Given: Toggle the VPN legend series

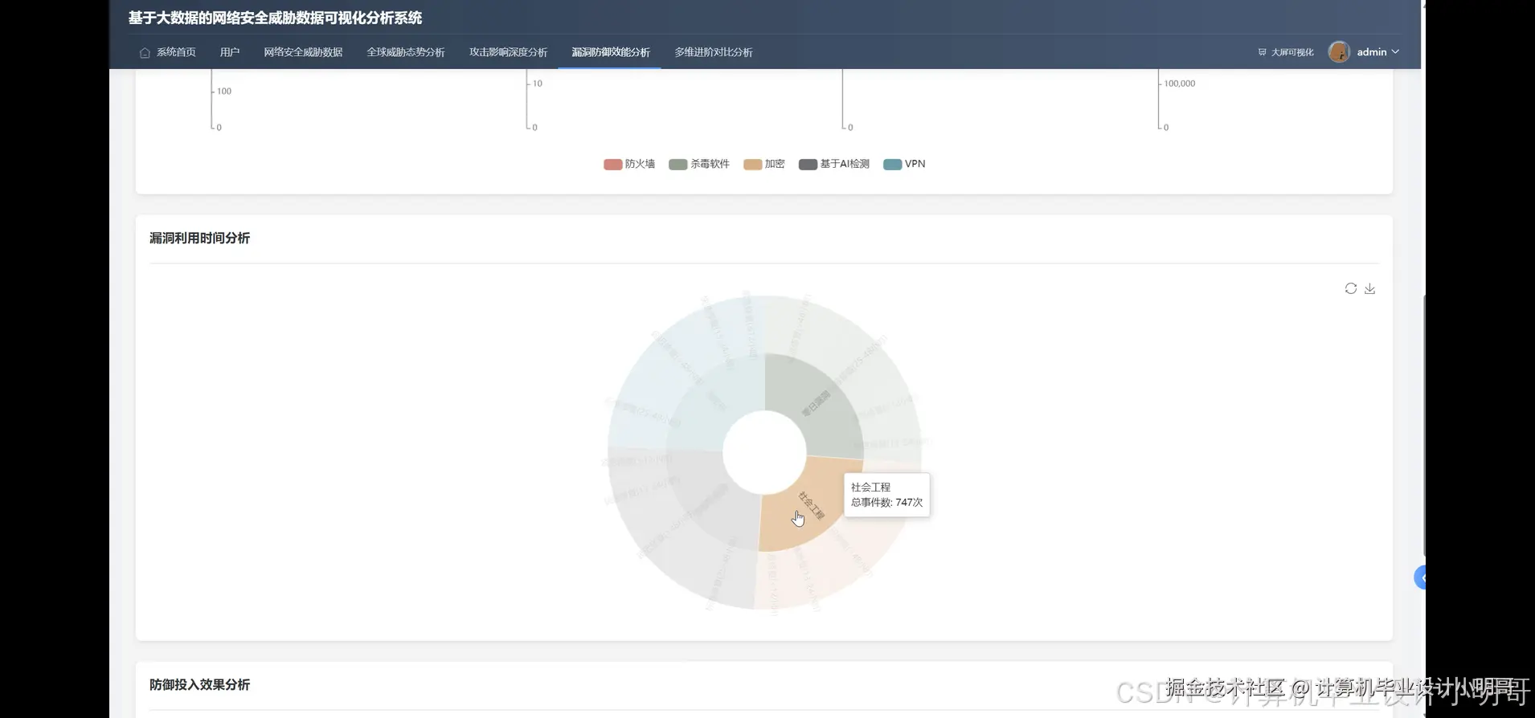Looking at the screenshot, I should coord(904,164).
